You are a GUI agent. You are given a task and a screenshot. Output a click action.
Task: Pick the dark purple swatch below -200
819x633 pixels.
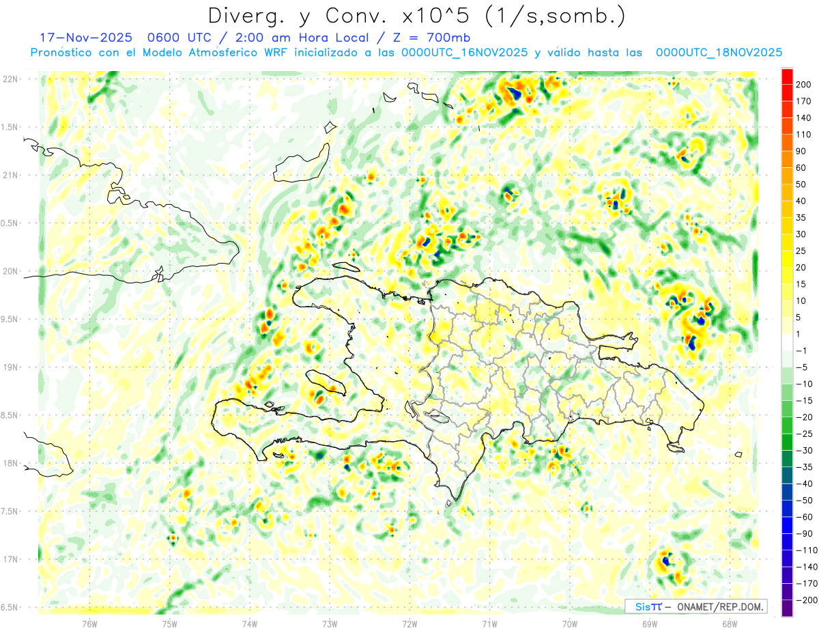[787, 608]
